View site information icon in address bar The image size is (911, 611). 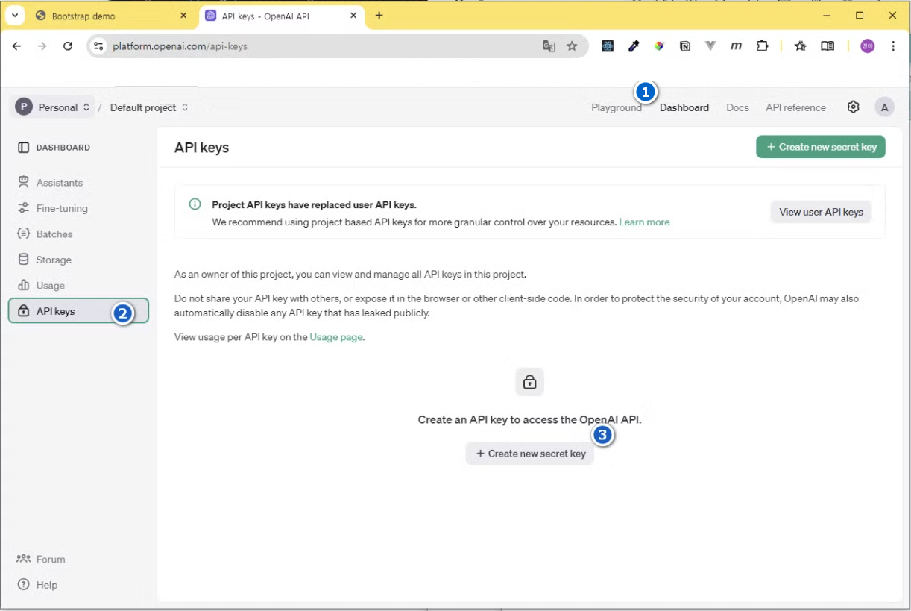(x=98, y=46)
